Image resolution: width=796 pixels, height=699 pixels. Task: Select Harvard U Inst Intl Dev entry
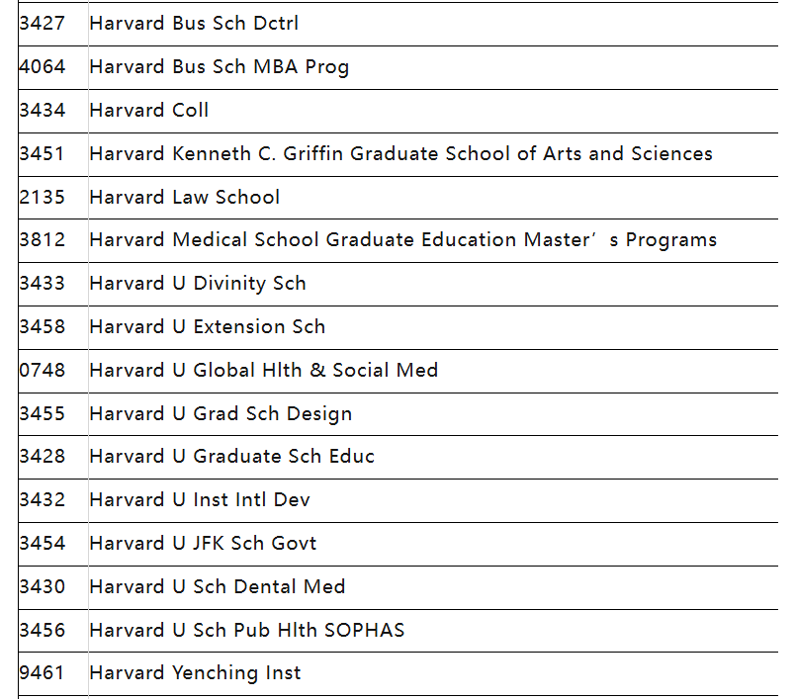(200, 500)
